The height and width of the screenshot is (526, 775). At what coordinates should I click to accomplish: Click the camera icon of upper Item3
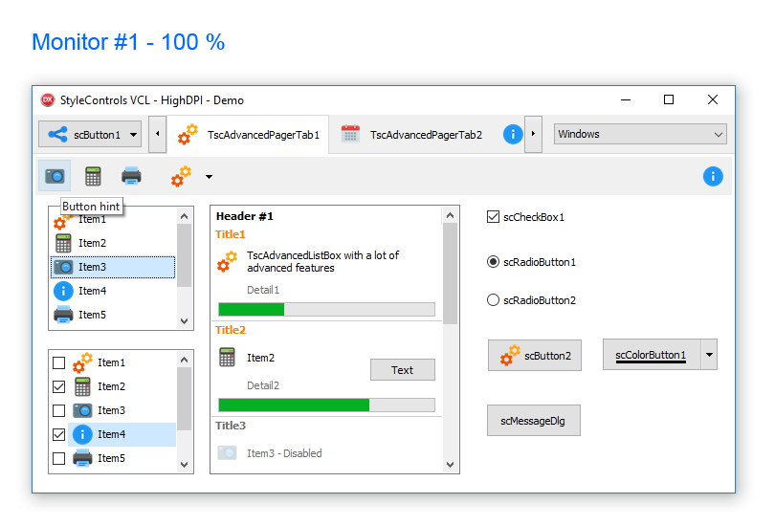[x=63, y=267]
